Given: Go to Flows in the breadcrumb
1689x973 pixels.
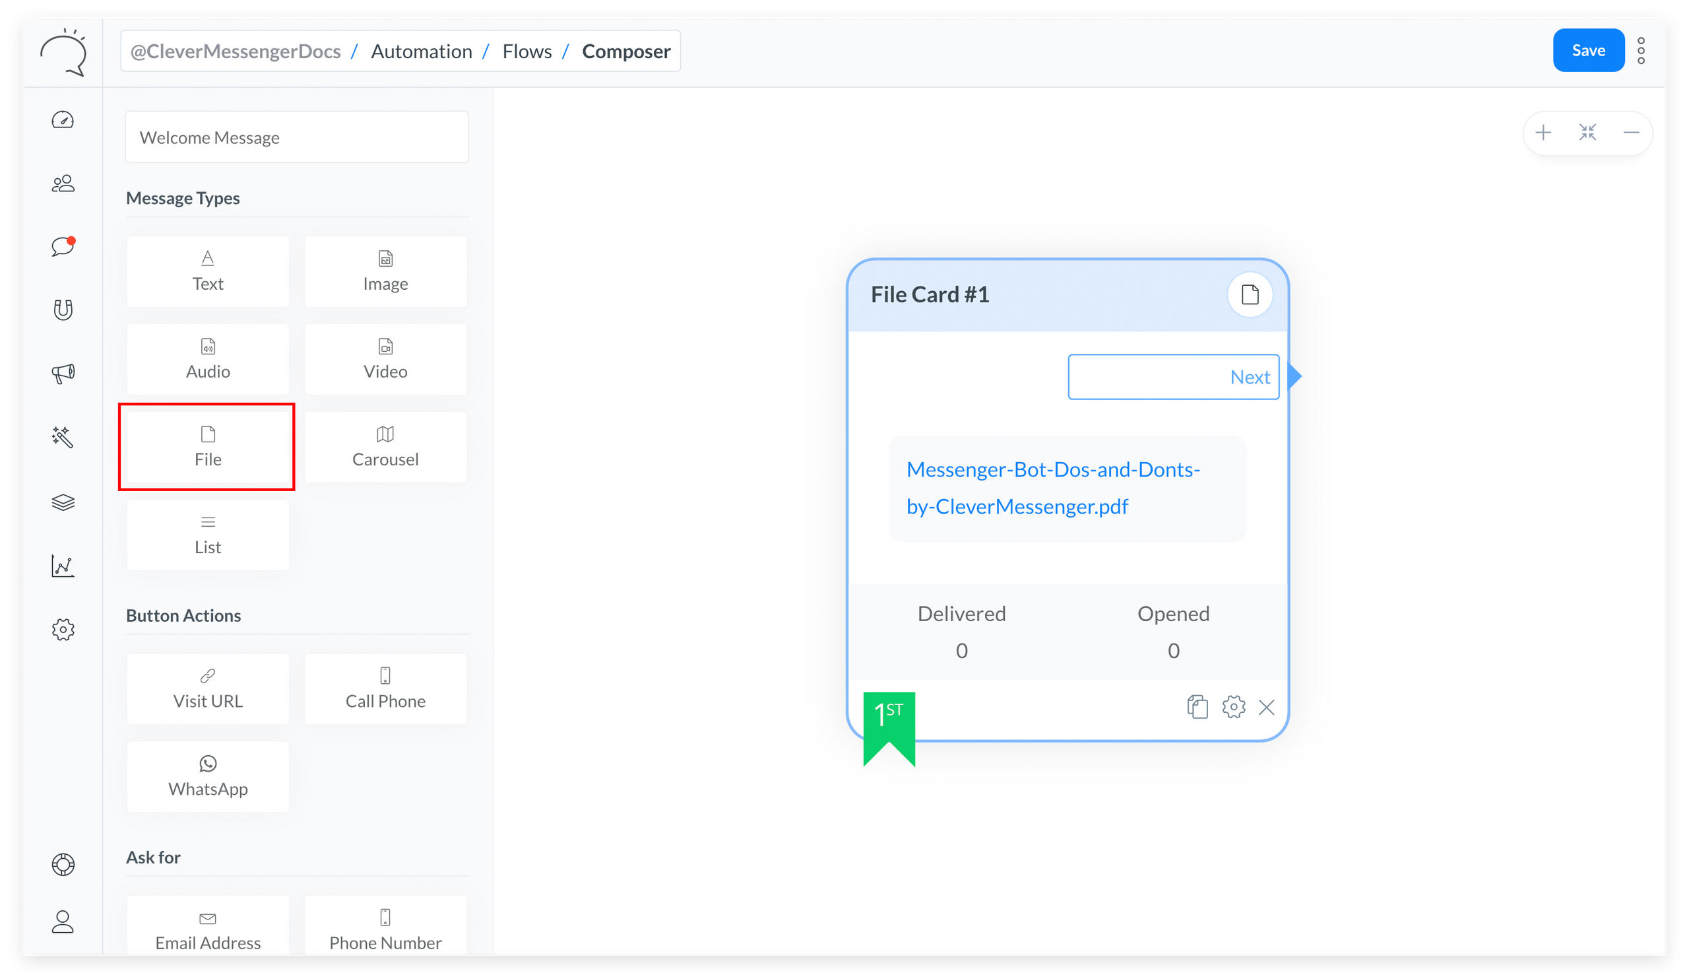Looking at the screenshot, I should click(527, 51).
